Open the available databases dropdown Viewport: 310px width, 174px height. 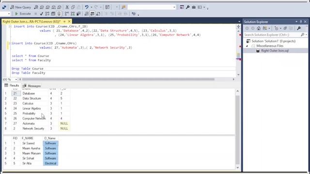[x=9, y=14]
